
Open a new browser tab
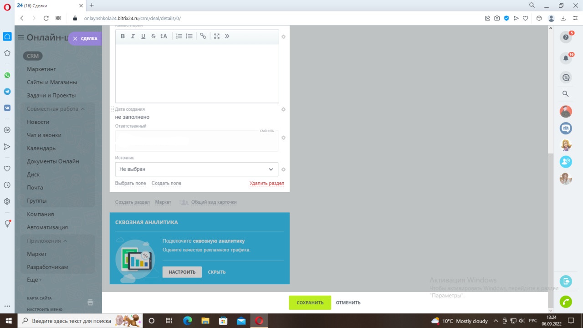click(92, 5)
